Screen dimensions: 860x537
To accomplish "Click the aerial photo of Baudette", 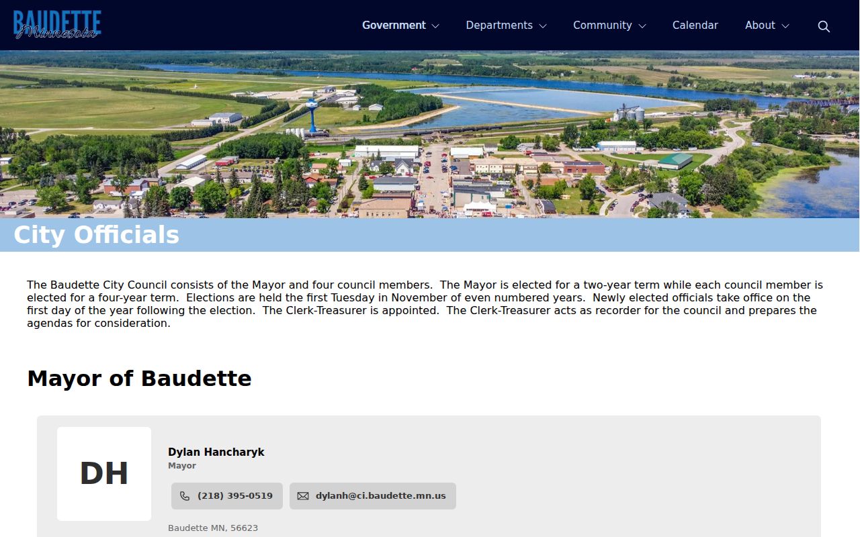I will 430,134.
